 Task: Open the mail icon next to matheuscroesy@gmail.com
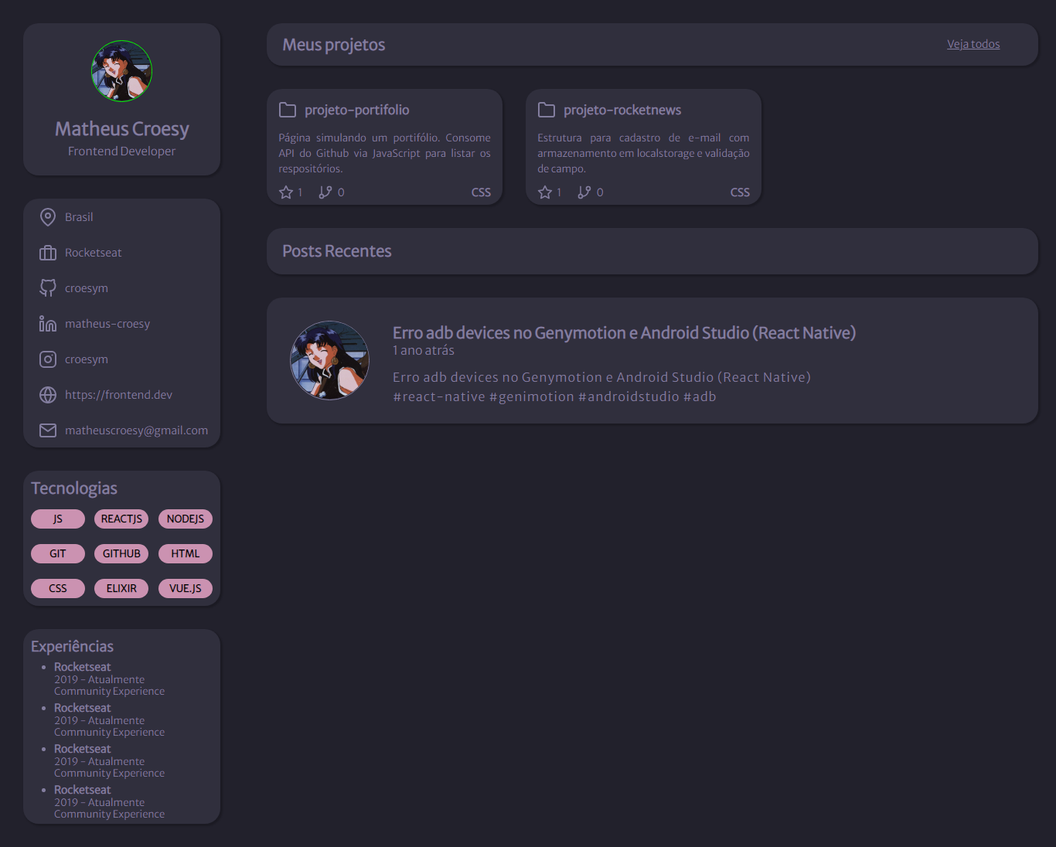(x=47, y=430)
